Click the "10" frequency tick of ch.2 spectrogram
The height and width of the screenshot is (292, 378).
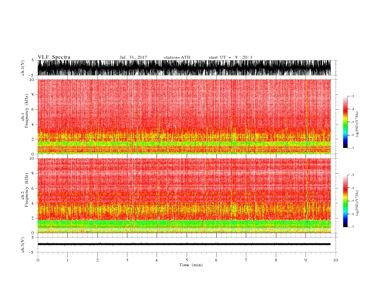[32, 158]
